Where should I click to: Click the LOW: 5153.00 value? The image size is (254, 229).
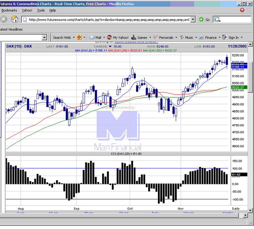click(204, 47)
